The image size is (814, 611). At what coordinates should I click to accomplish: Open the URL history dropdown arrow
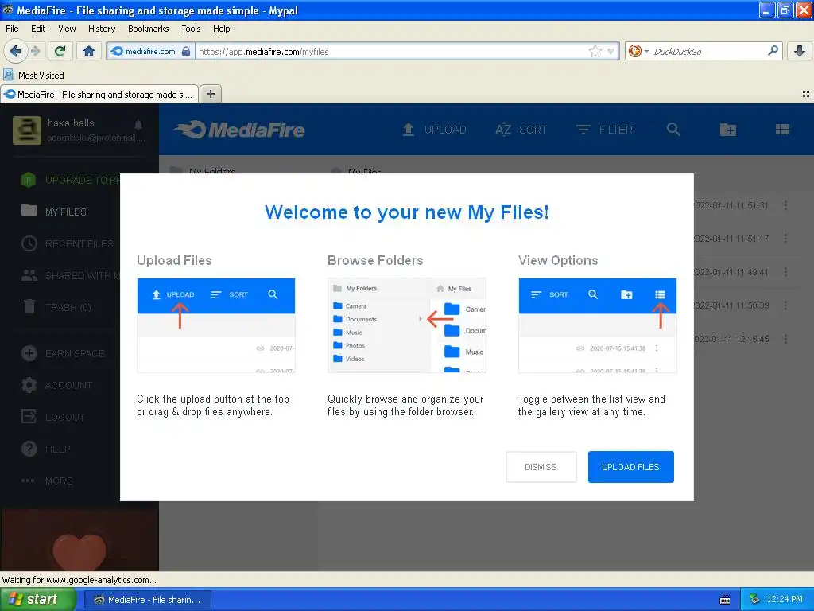click(611, 51)
